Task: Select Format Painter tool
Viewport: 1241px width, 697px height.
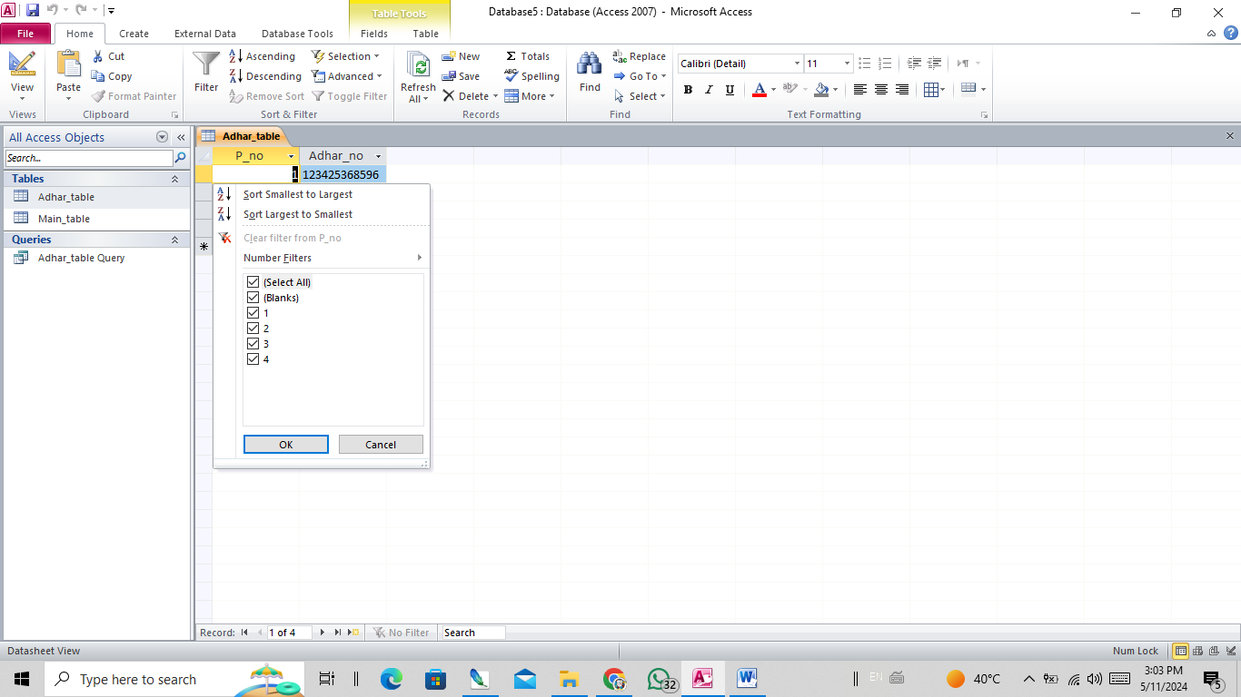Action: click(x=134, y=96)
